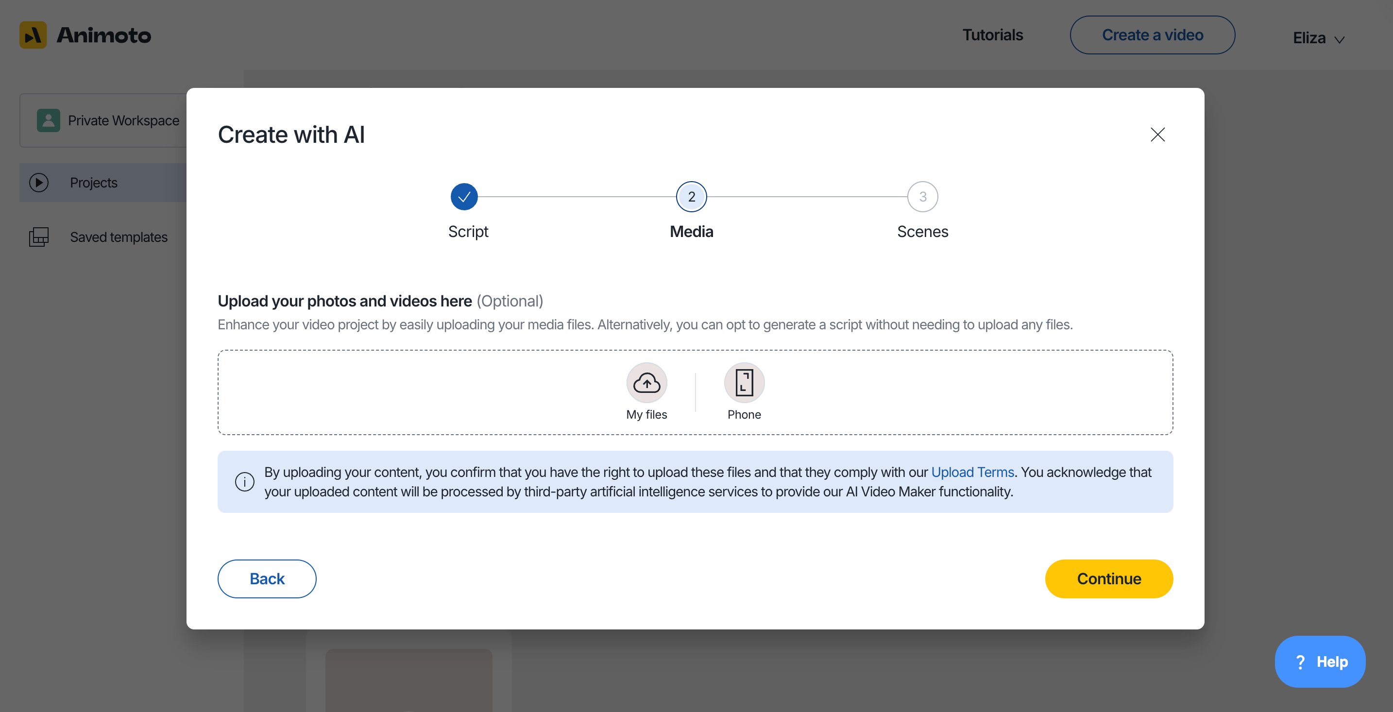The width and height of the screenshot is (1393, 712).
Task: Close the Create with AI dialog
Action: [1157, 135]
